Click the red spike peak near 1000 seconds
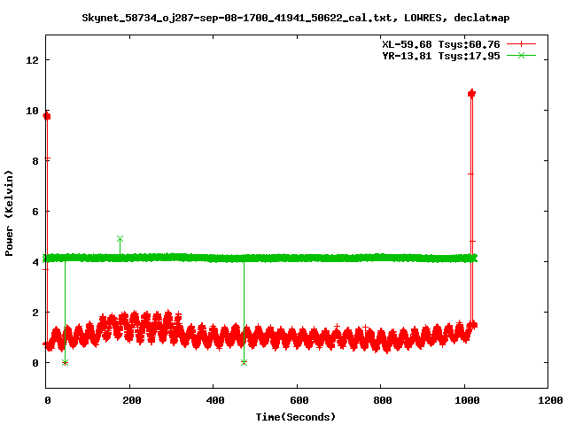The height and width of the screenshot is (425, 567). (x=471, y=93)
